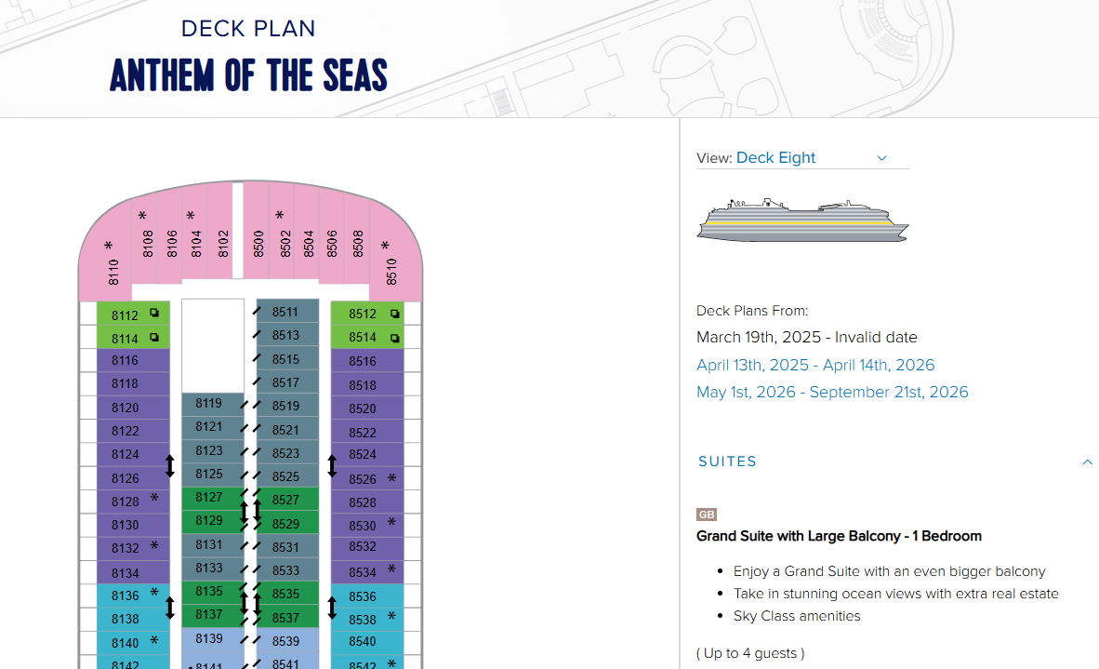Click connecting arrow between 8536 and 8538
The height and width of the screenshot is (669, 1099).
coord(332,608)
